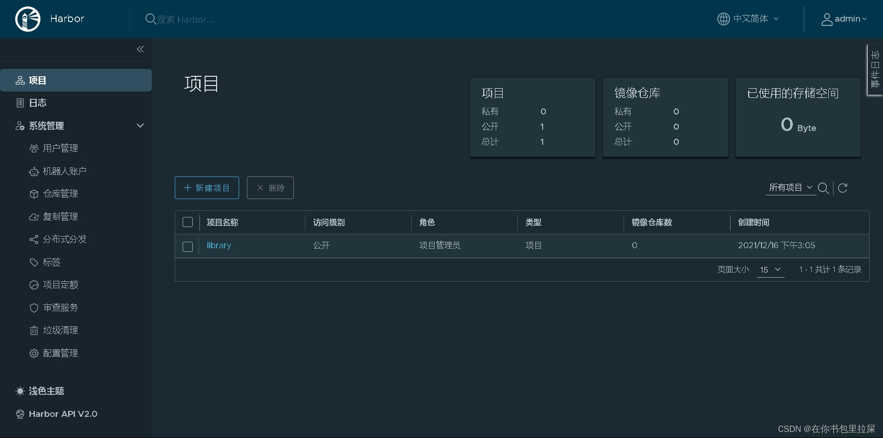
Task: Click 新建项目 button
Action: pos(207,188)
